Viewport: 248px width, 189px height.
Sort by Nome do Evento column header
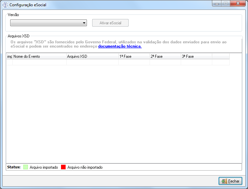click(39, 56)
